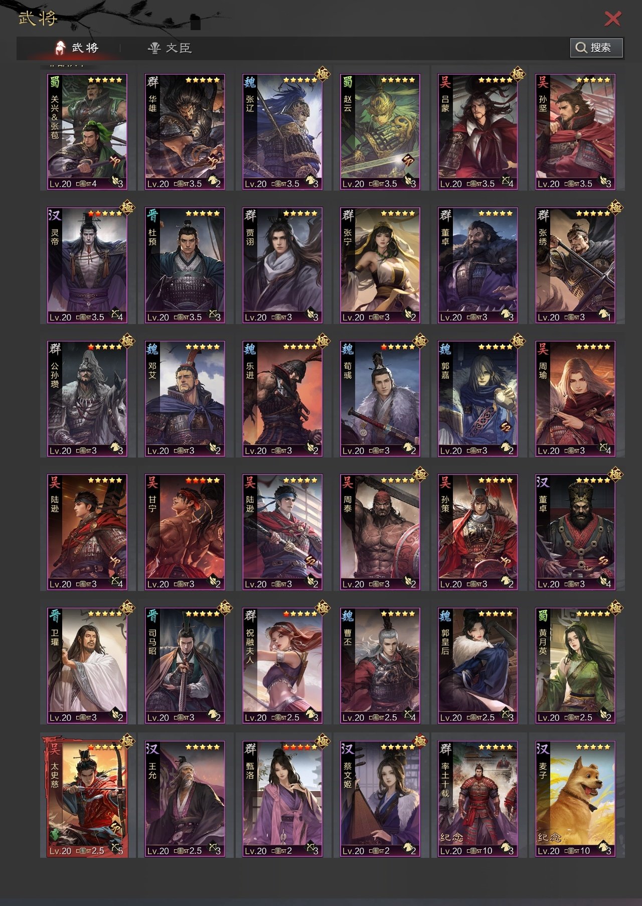Select the 率土十载 commemorative card
This screenshot has height=906, width=642.
coord(477,799)
